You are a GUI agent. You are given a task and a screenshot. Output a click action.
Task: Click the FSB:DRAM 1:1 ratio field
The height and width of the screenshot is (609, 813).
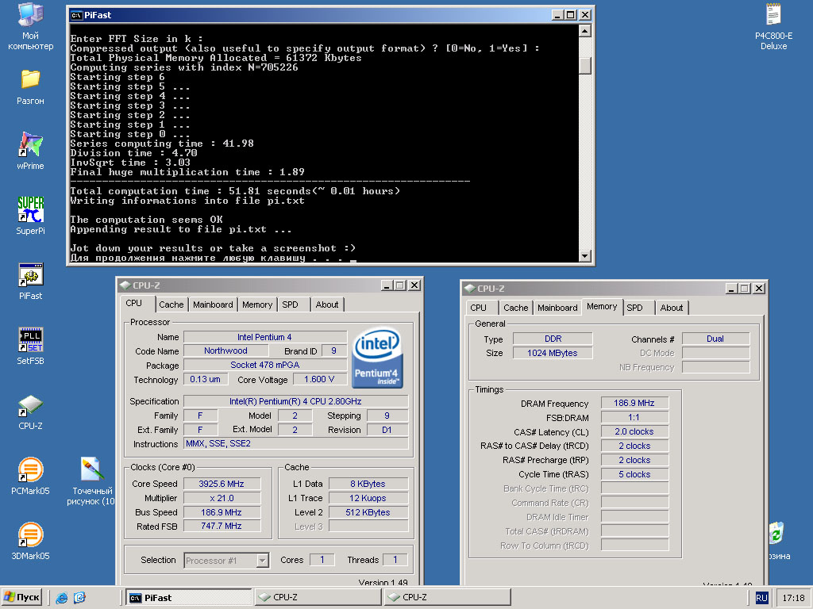tap(634, 417)
